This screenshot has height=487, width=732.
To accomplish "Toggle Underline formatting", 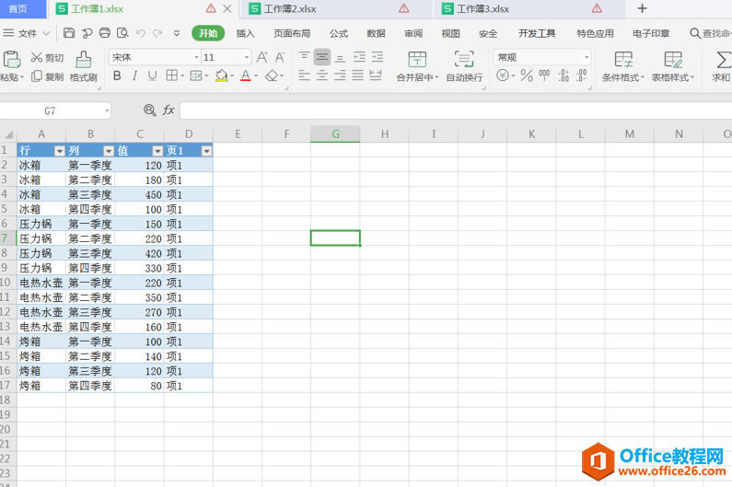I will point(152,75).
